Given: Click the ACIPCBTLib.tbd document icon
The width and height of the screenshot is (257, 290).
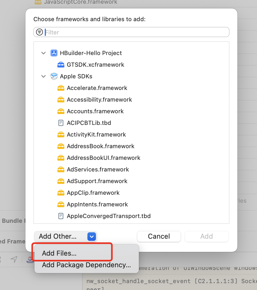Looking at the screenshot, I should [x=61, y=123].
